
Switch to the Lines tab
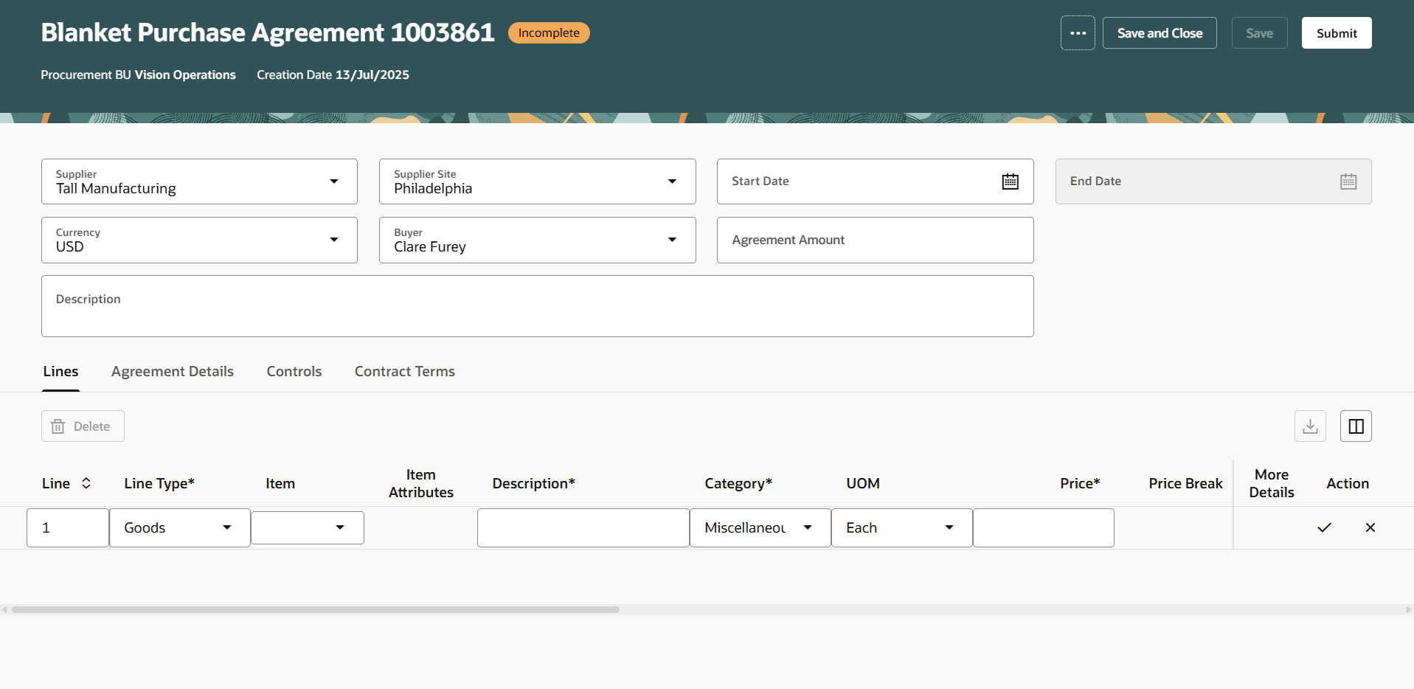(60, 372)
